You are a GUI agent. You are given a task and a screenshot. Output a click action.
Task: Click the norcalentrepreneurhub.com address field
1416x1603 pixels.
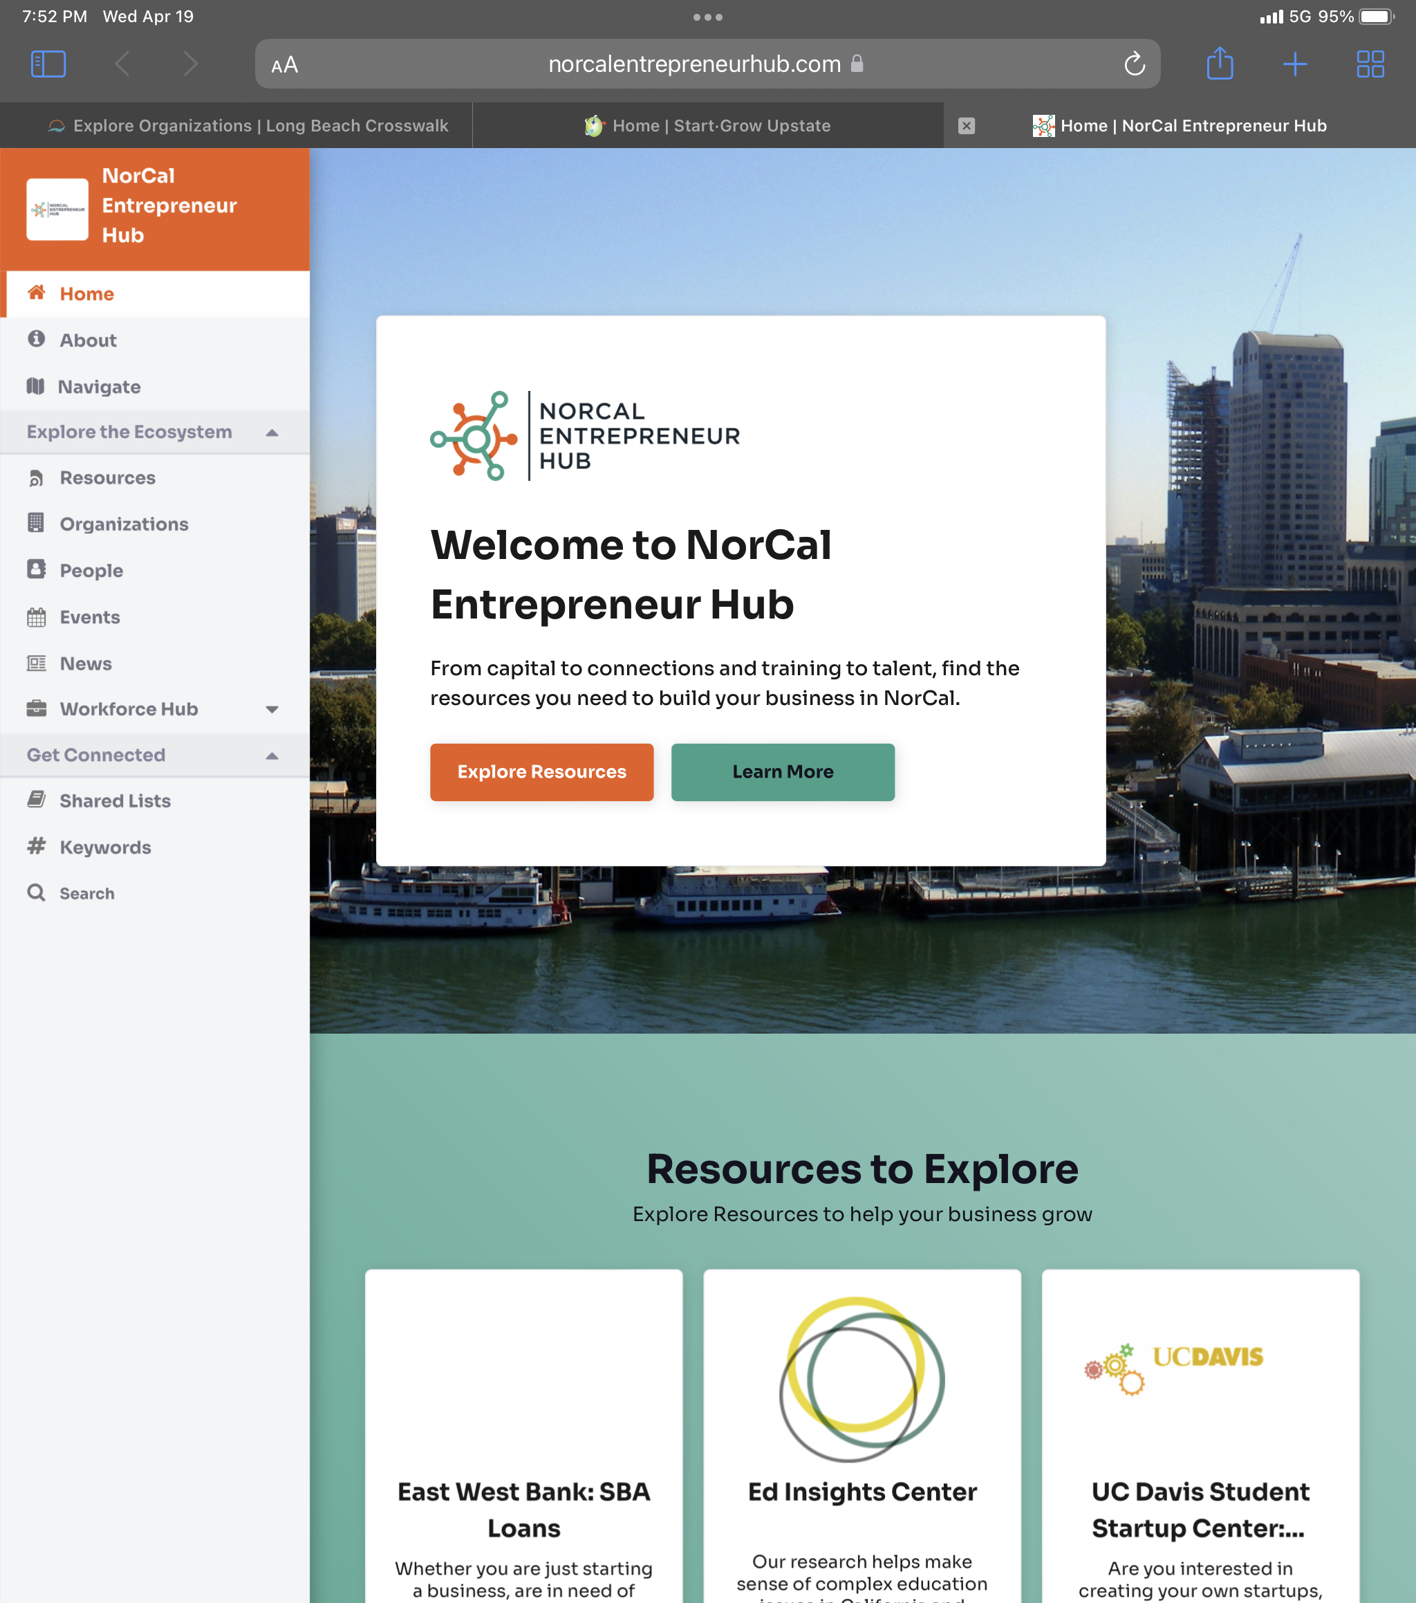pyautogui.click(x=707, y=64)
